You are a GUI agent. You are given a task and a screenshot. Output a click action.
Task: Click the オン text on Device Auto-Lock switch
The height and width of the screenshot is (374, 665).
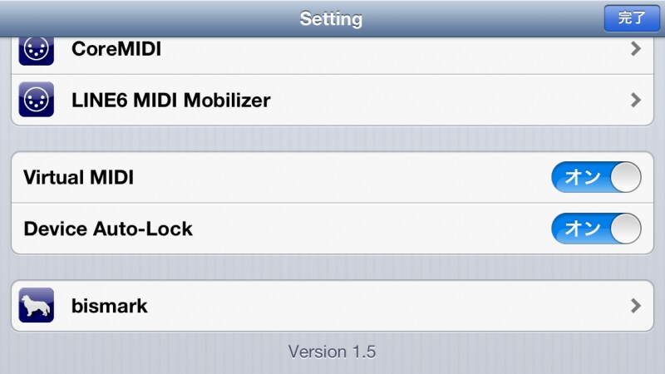pyautogui.click(x=583, y=229)
